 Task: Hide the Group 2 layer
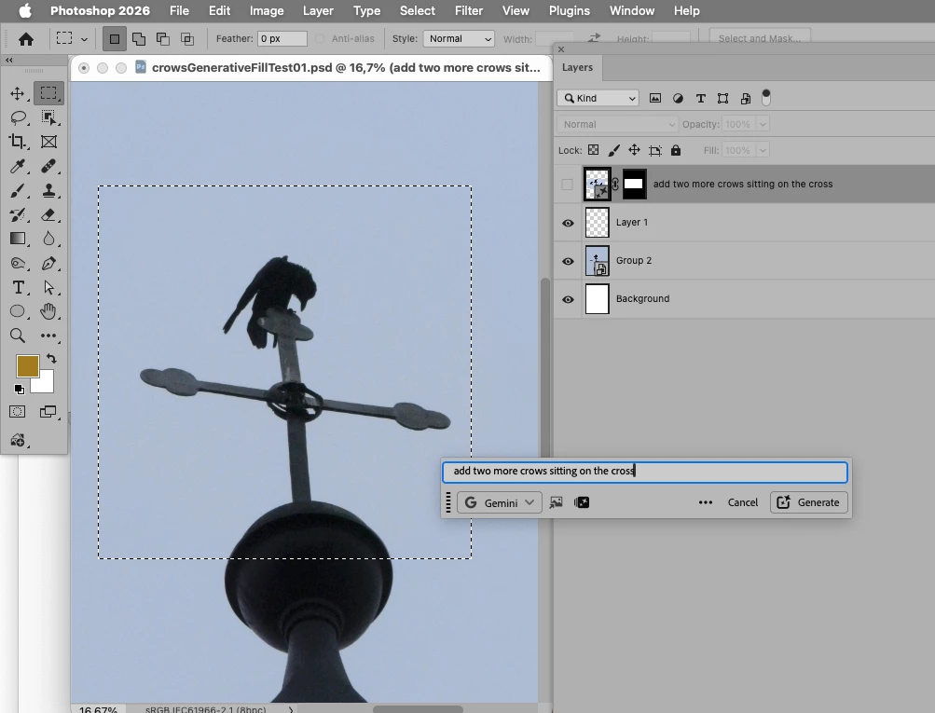click(x=568, y=261)
